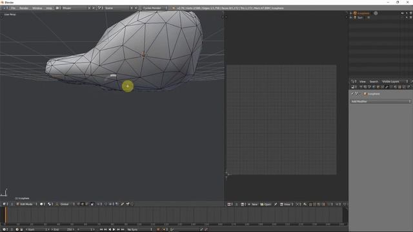Open the No Sync dropdown
The image size is (413, 232).
[x=139, y=229]
